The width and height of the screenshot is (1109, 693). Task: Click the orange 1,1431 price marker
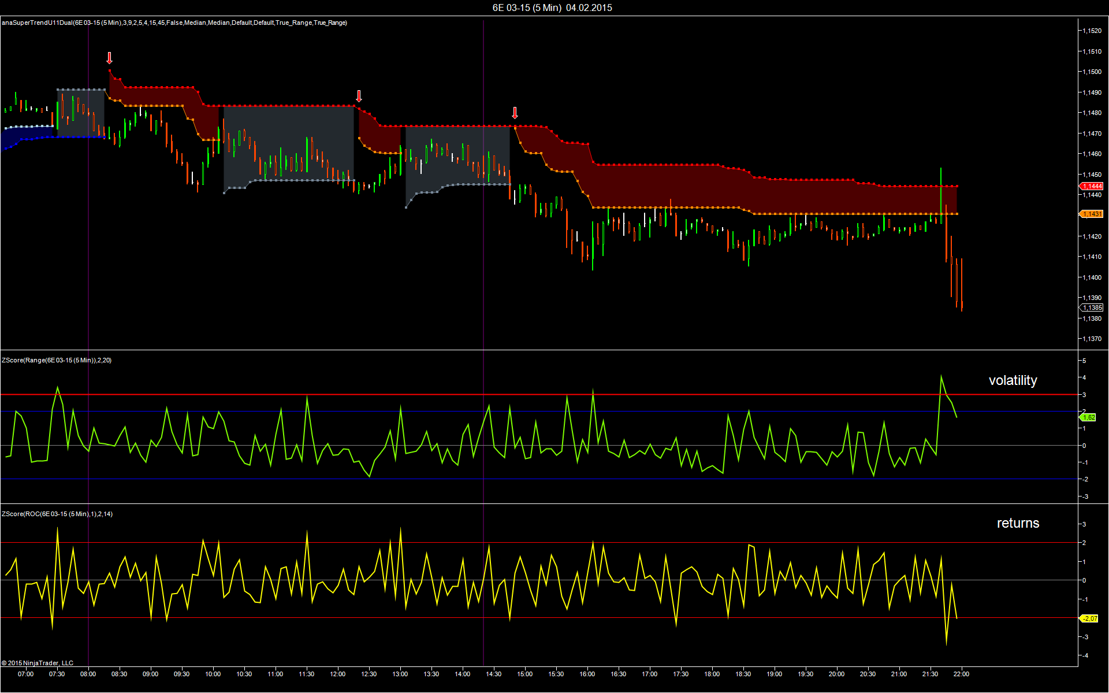(1092, 214)
